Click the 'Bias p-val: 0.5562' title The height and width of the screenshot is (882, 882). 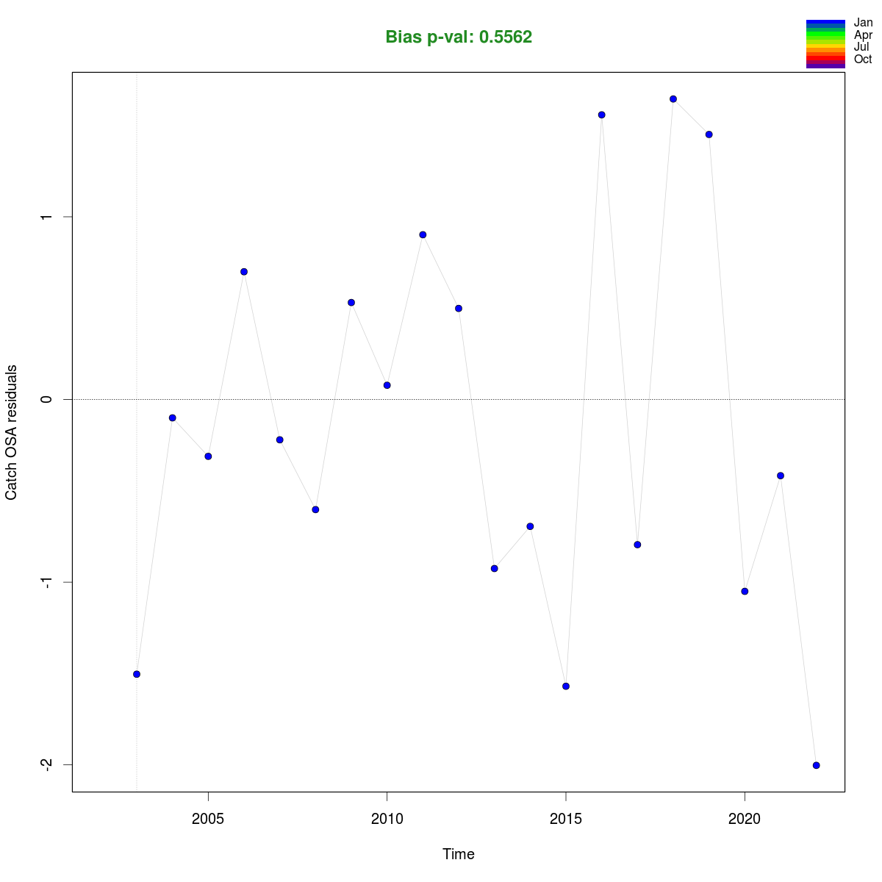click(x=459, y=37)
